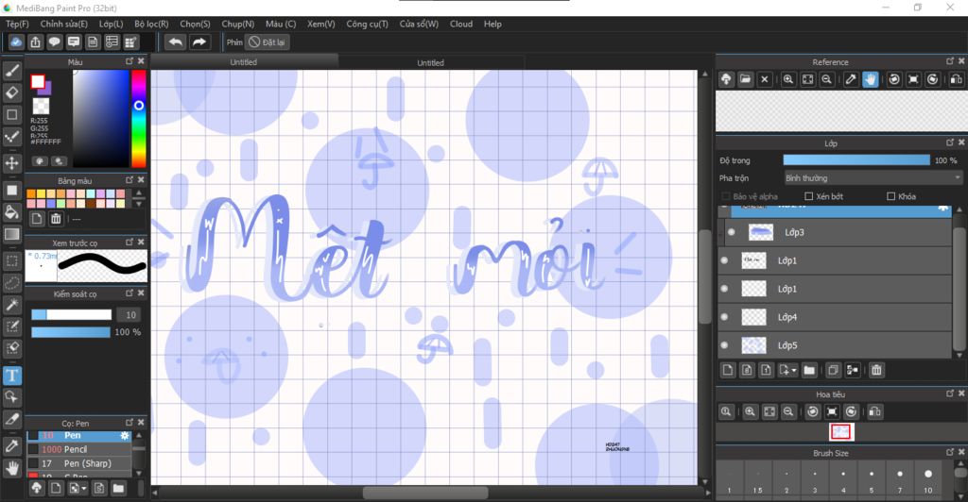Open the Pha trộn blend mode dropdown

click(x=873, y=178)
